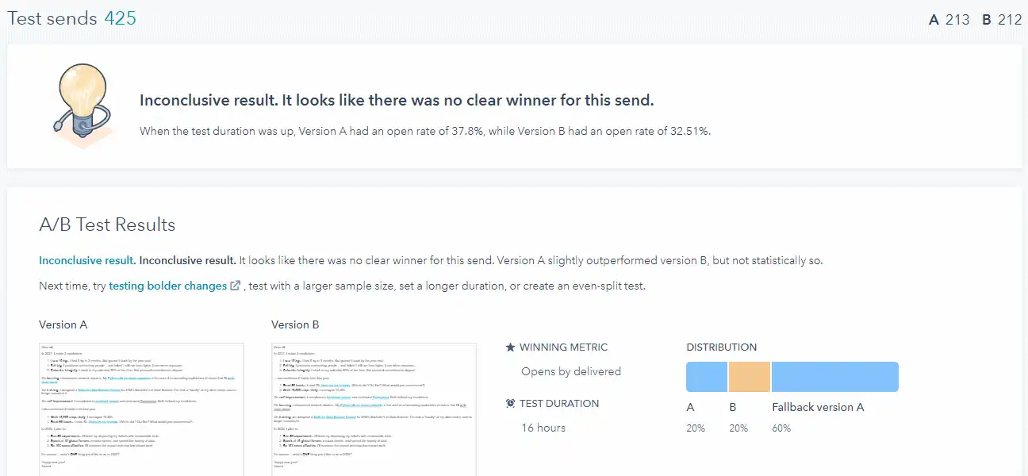Click external-link icon after testing bolder changes
This screenshot has height=476, width=1028.
pos(235,286)
